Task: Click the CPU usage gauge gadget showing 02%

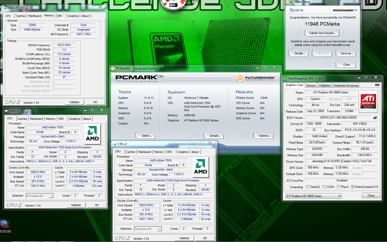Action: (x=173, y=4)
